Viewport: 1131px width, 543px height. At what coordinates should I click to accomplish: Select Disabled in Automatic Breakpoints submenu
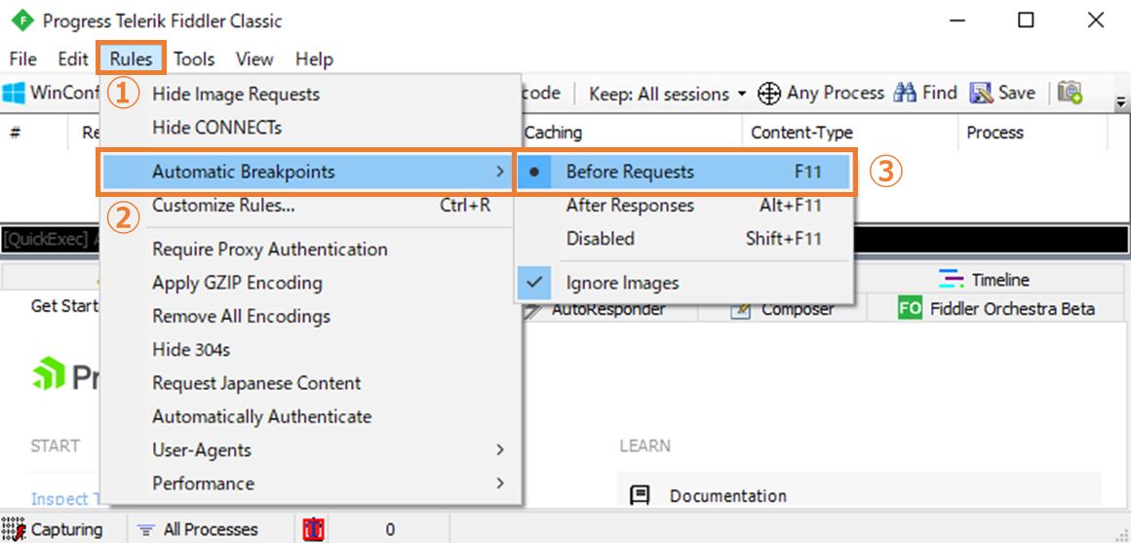(600, 239)
